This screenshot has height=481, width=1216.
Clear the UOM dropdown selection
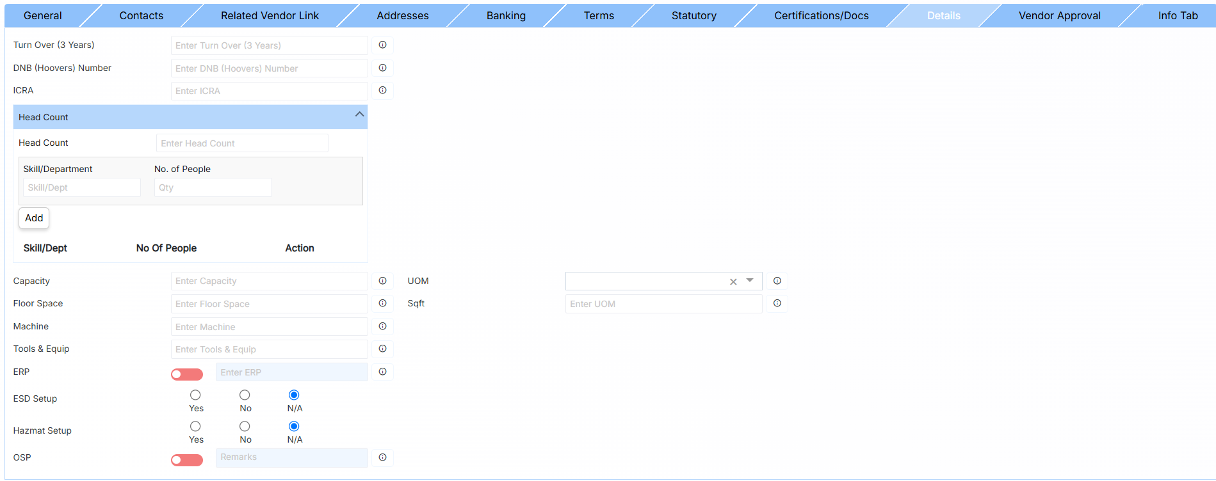click(733, 281)
